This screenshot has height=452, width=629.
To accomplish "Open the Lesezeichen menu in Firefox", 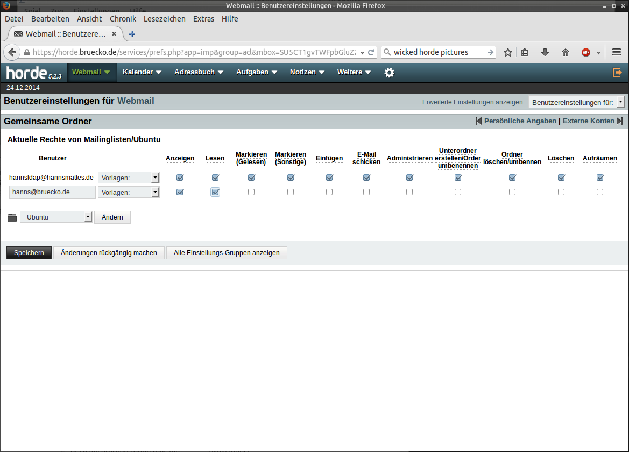I will pyautogui.click(x=164, y=19).
